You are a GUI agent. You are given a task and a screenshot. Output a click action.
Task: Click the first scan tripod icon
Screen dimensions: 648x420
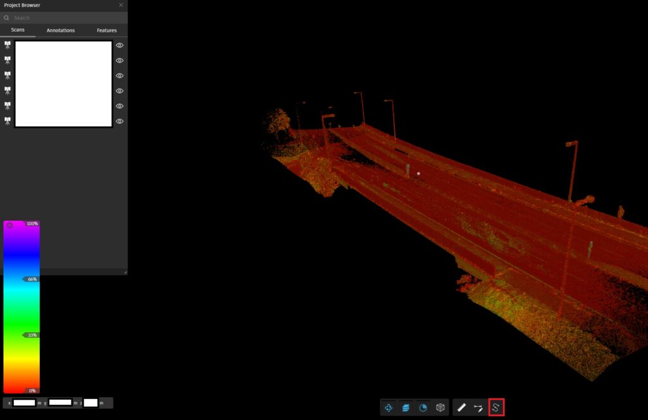[8, 45]
